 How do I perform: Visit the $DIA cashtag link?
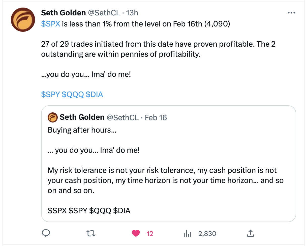coord(94,95)
